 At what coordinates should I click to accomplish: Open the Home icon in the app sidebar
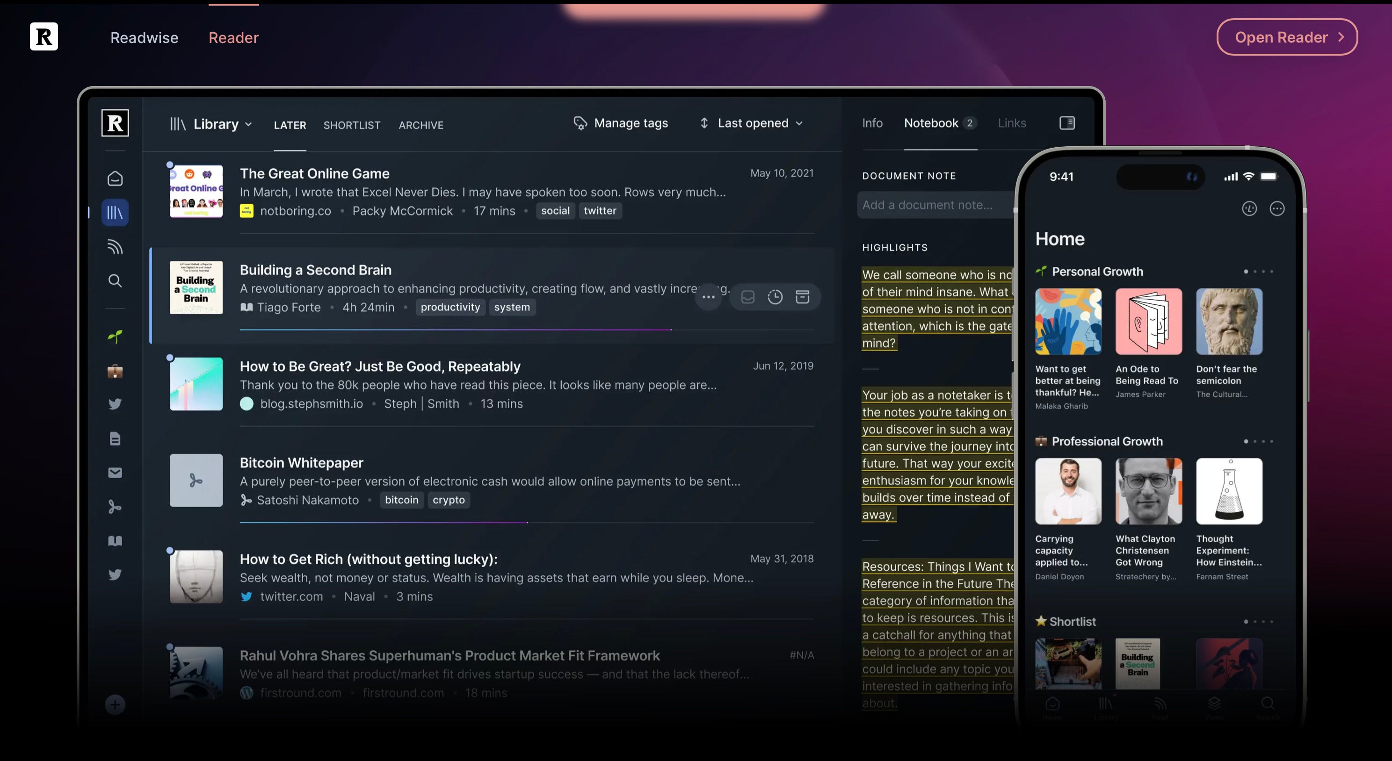tap(115, 178)
